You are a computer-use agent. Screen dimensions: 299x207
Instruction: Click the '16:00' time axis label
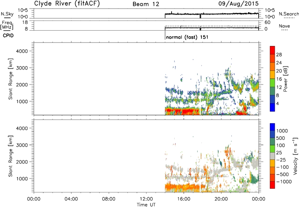184,199
